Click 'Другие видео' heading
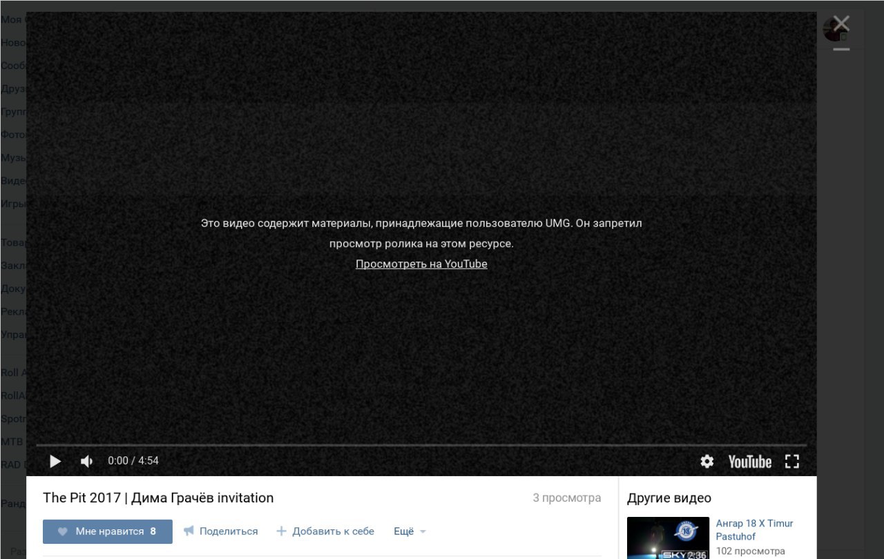The width and height of the screenshot is (884, 559). 669,498
